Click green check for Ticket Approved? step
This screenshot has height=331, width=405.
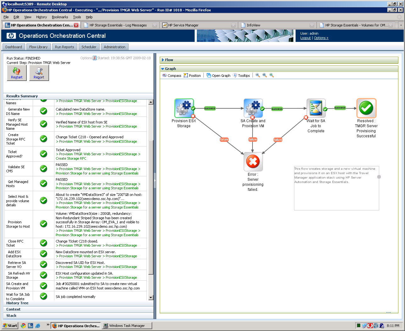tap(44, 154)
